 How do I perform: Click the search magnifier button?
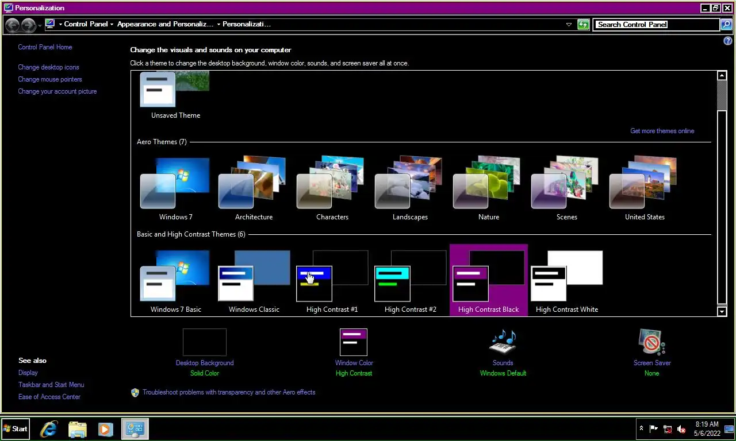tap(726, 25)
